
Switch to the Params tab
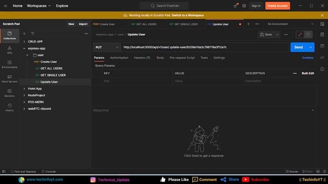pyautogui.click(x=99, y=58)
